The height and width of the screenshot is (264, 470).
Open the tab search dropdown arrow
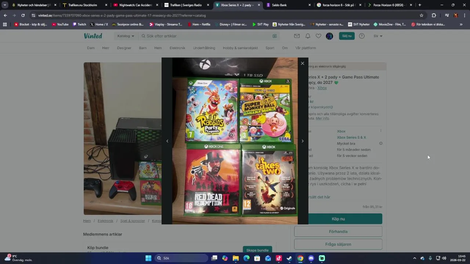[x=5, y=5]
